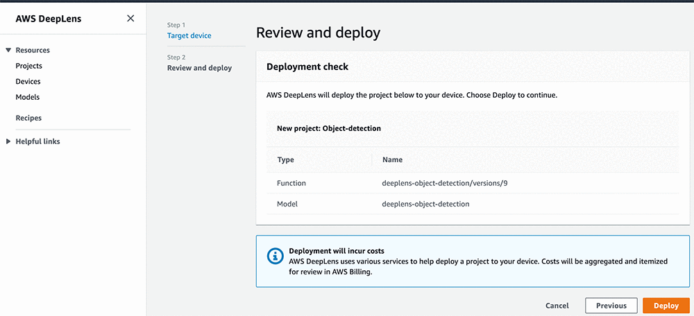
Task: Collapse the Resources section triangle
Action: 8,51
